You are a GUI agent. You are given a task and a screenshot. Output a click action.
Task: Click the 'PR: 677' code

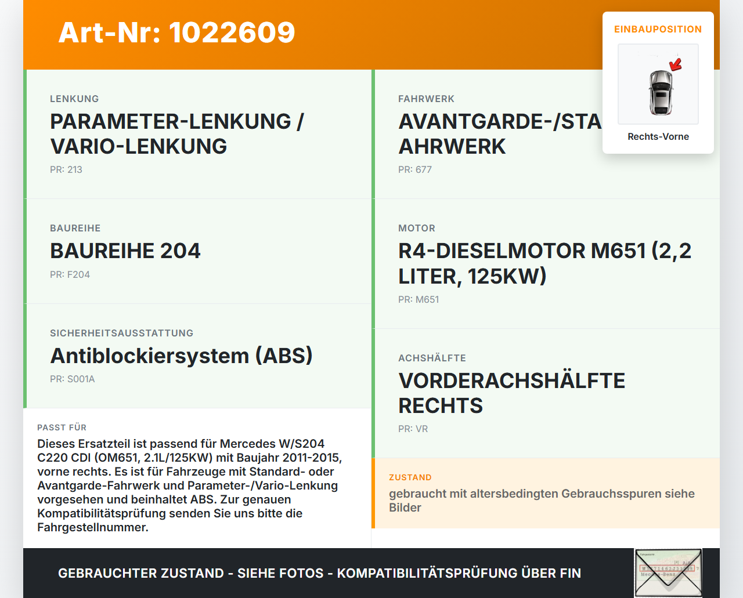tap(415, 169)
